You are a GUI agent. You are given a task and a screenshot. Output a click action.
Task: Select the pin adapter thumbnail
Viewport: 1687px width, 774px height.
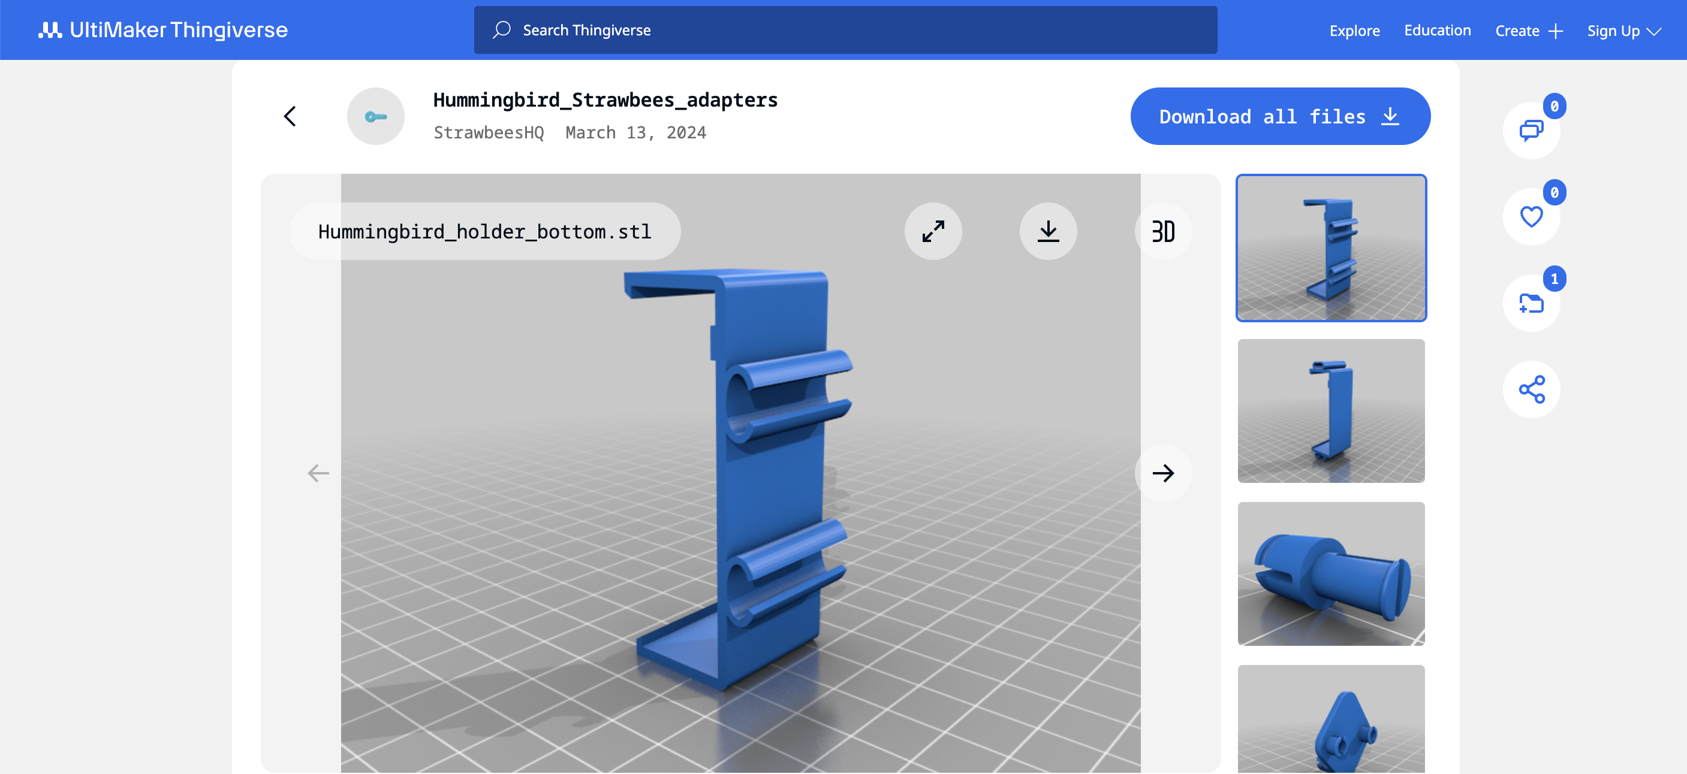coord(1330,575)
